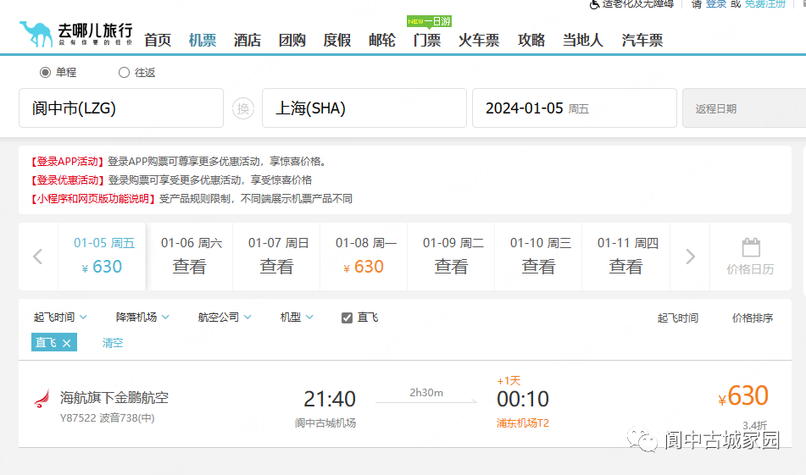Open the 门票 nav tab
The height and width of the screenshot is (475, 806).
pos(427,40)
